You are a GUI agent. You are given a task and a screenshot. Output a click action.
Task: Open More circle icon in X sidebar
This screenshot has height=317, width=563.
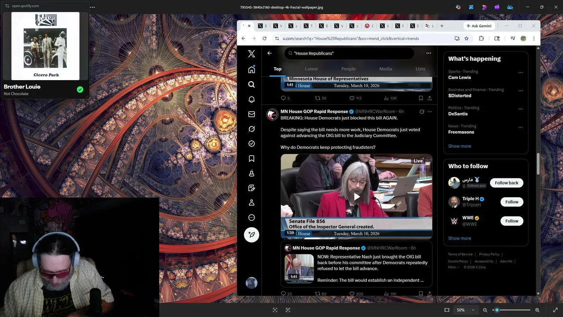tap(252, 217)
